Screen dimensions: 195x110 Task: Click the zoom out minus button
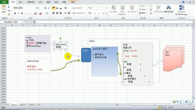point(175,107)
